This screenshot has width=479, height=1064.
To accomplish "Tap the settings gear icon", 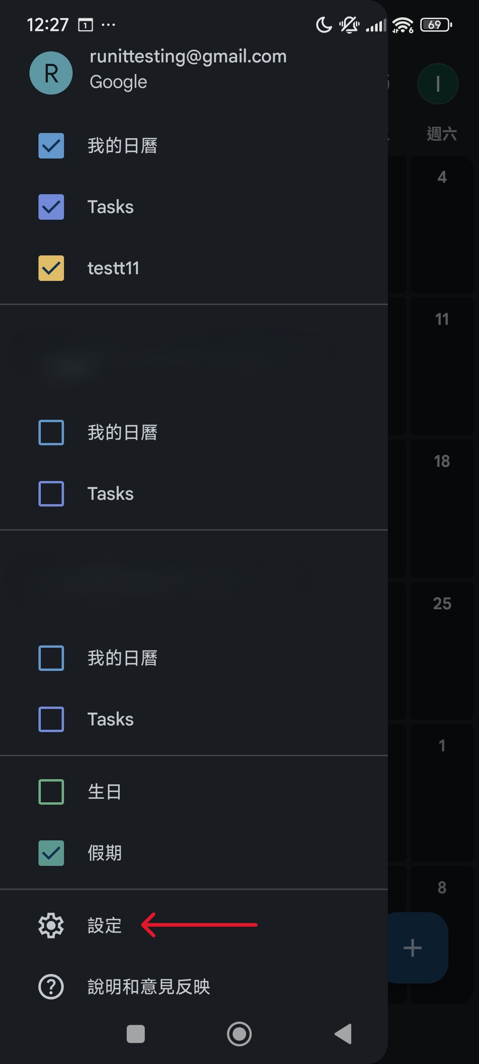I will pos(51,926).
